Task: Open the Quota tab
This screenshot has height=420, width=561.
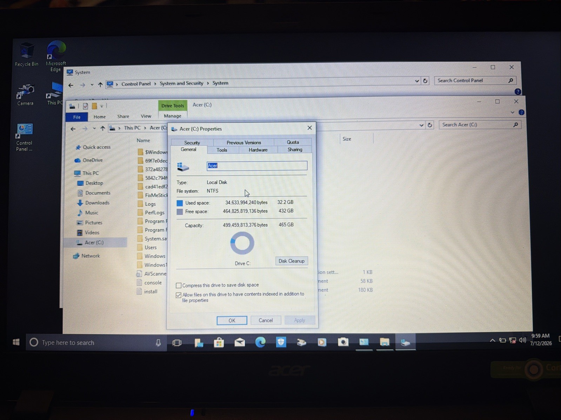Action: click(x=293, y=142)
